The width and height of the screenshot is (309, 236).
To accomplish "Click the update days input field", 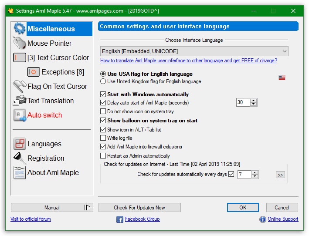I will click(244, 175).
